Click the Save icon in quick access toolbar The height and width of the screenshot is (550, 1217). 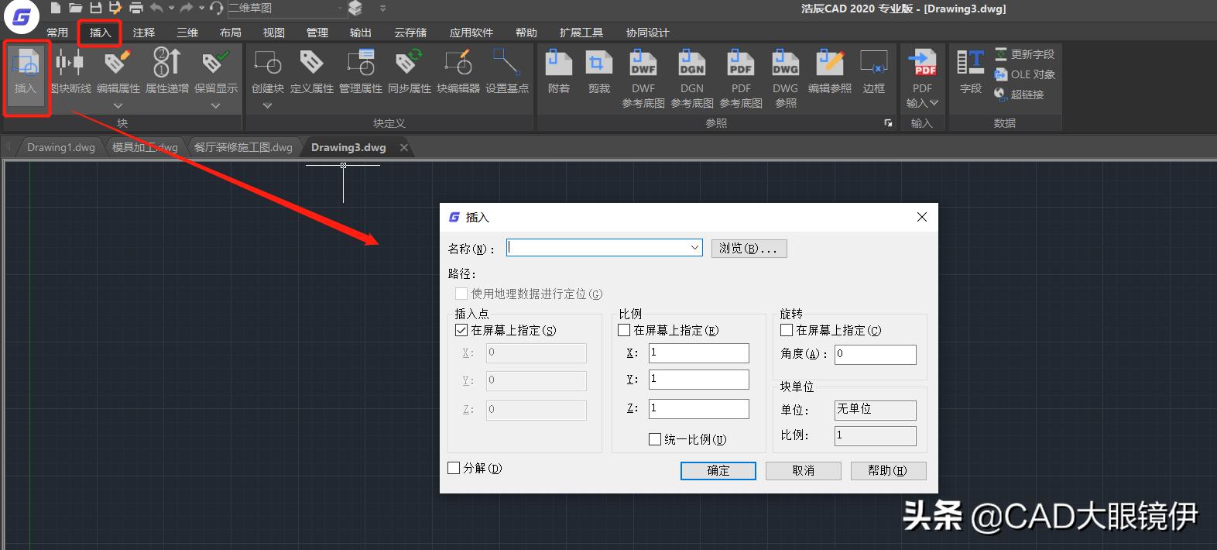pyautogui.click(x=96, y=9)
